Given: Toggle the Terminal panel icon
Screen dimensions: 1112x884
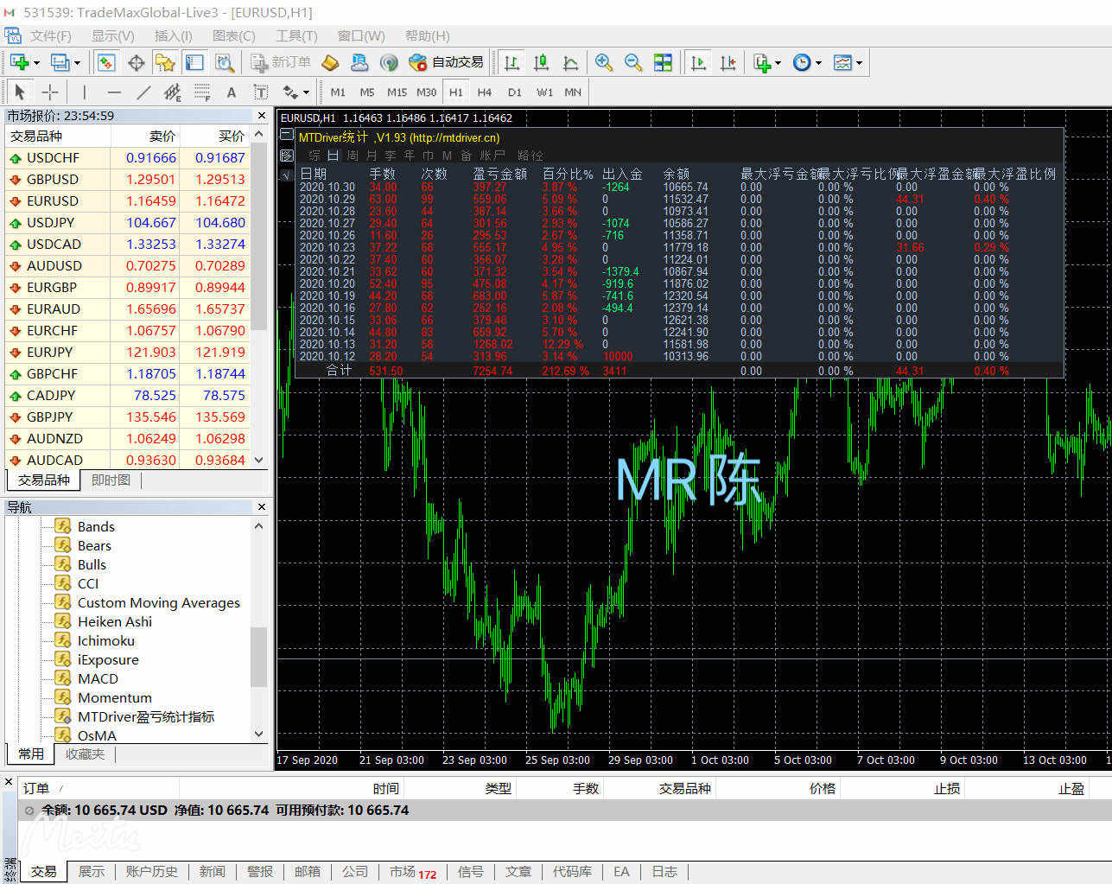Looking at the screenshot, I should (x=194, y=62).
